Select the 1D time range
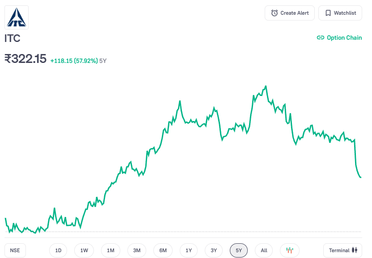This screenshot has width=372, height=258. [58, 250]
